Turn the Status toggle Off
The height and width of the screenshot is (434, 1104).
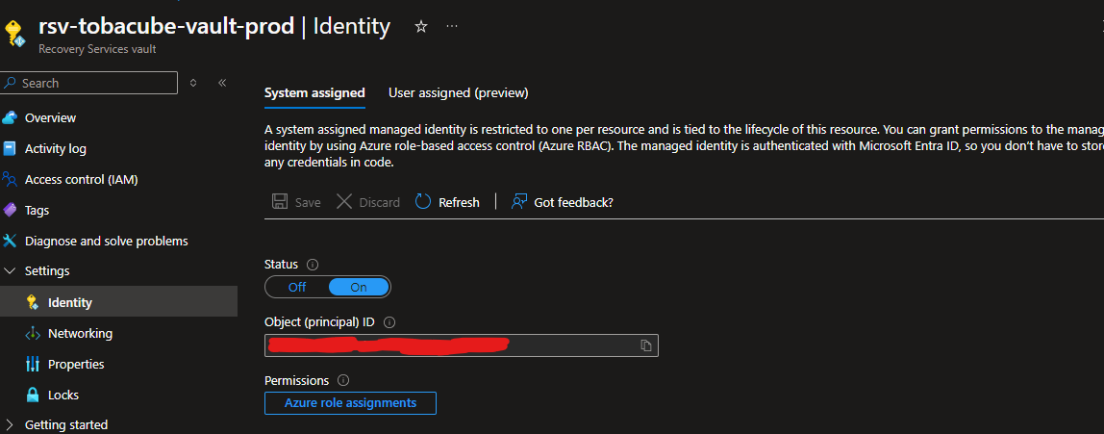(x=297, y=287)
